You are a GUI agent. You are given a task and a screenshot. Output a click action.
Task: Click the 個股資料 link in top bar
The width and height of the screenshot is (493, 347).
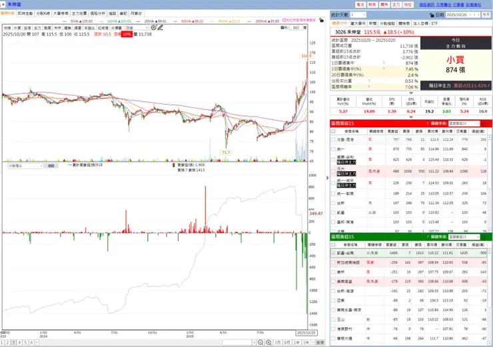[x=426, y=5]
